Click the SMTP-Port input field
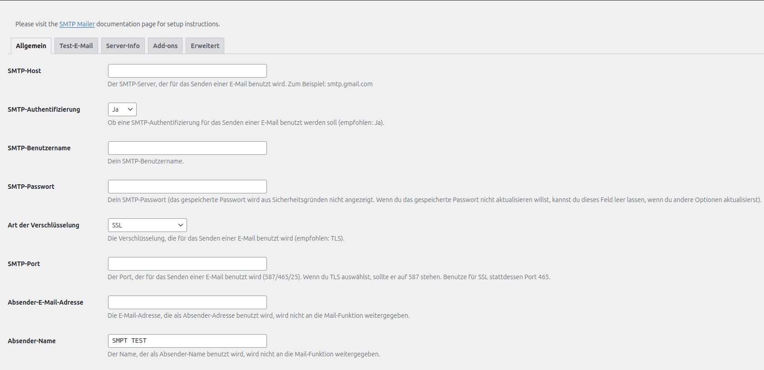This screenshot has width=764, height=370. tap(187, 264)
